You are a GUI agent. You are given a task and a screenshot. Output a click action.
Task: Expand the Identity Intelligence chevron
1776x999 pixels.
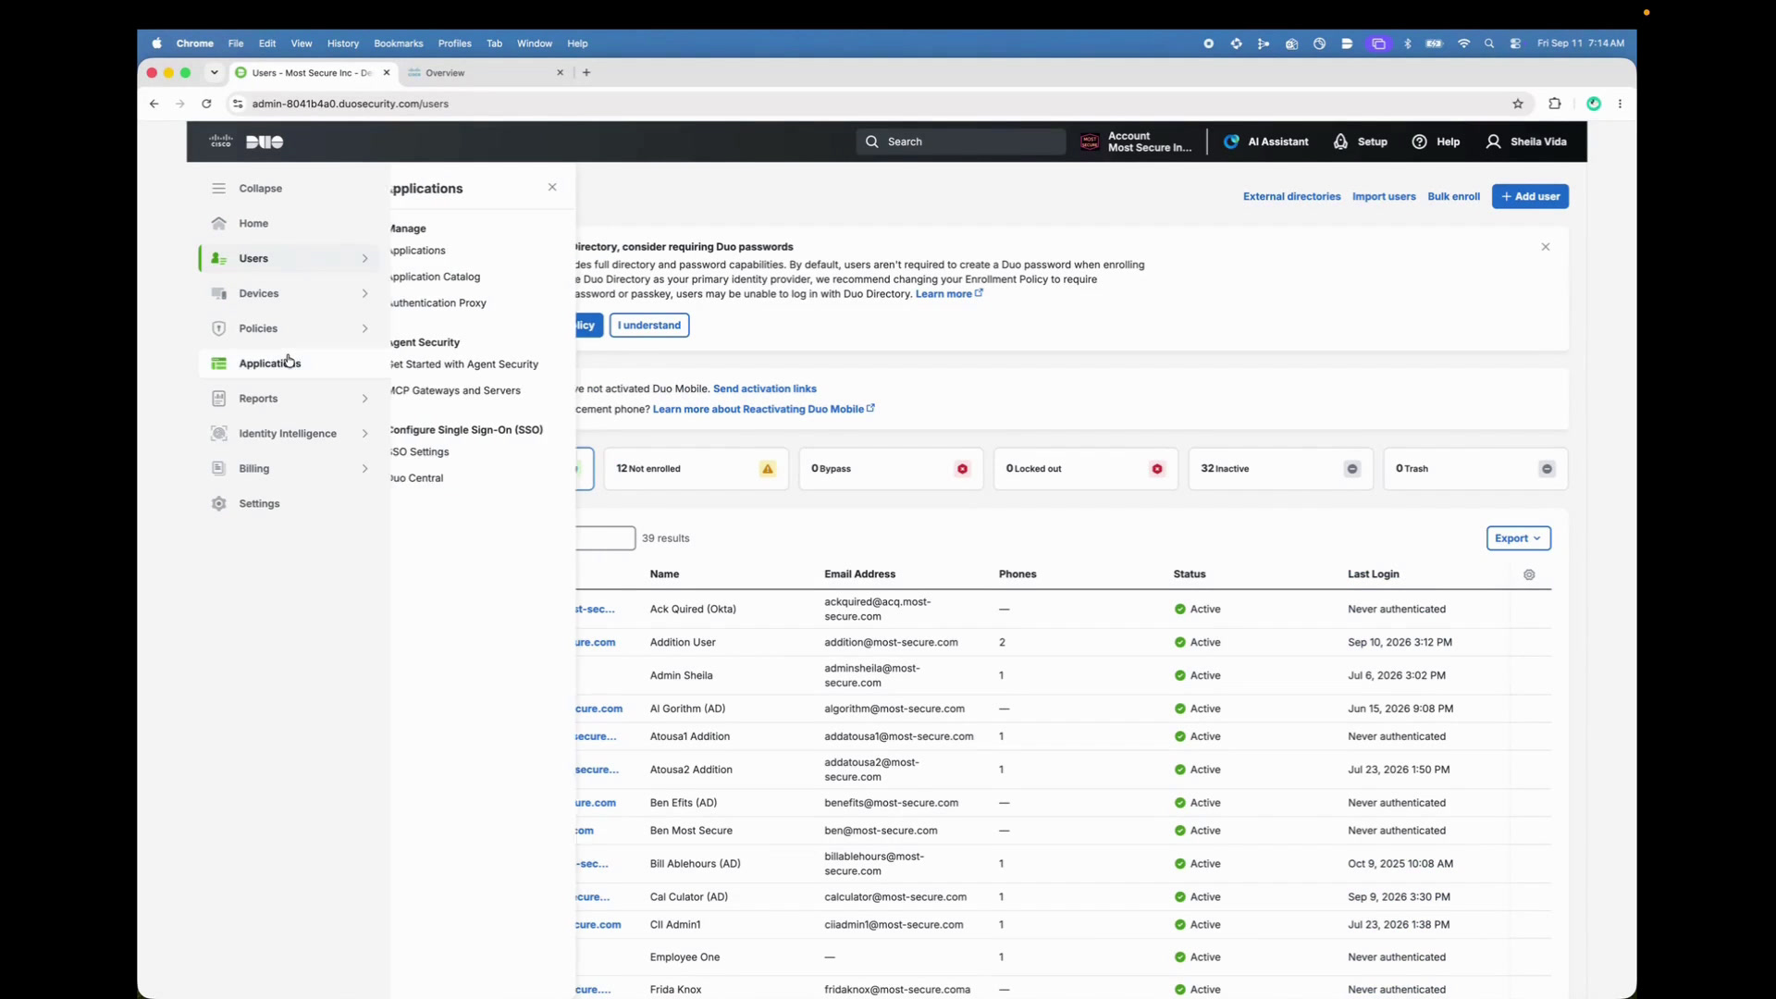[364, 434]
